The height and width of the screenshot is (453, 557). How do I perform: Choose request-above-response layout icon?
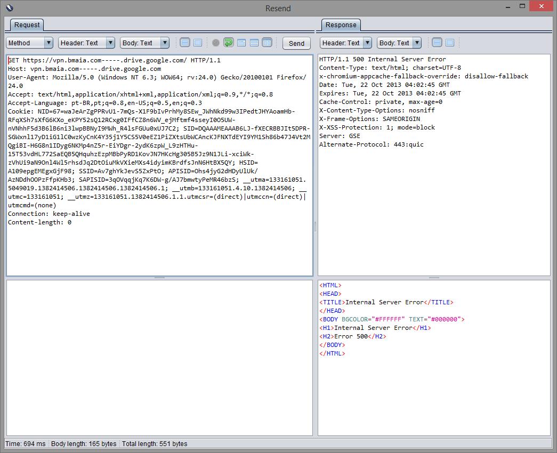254,43
